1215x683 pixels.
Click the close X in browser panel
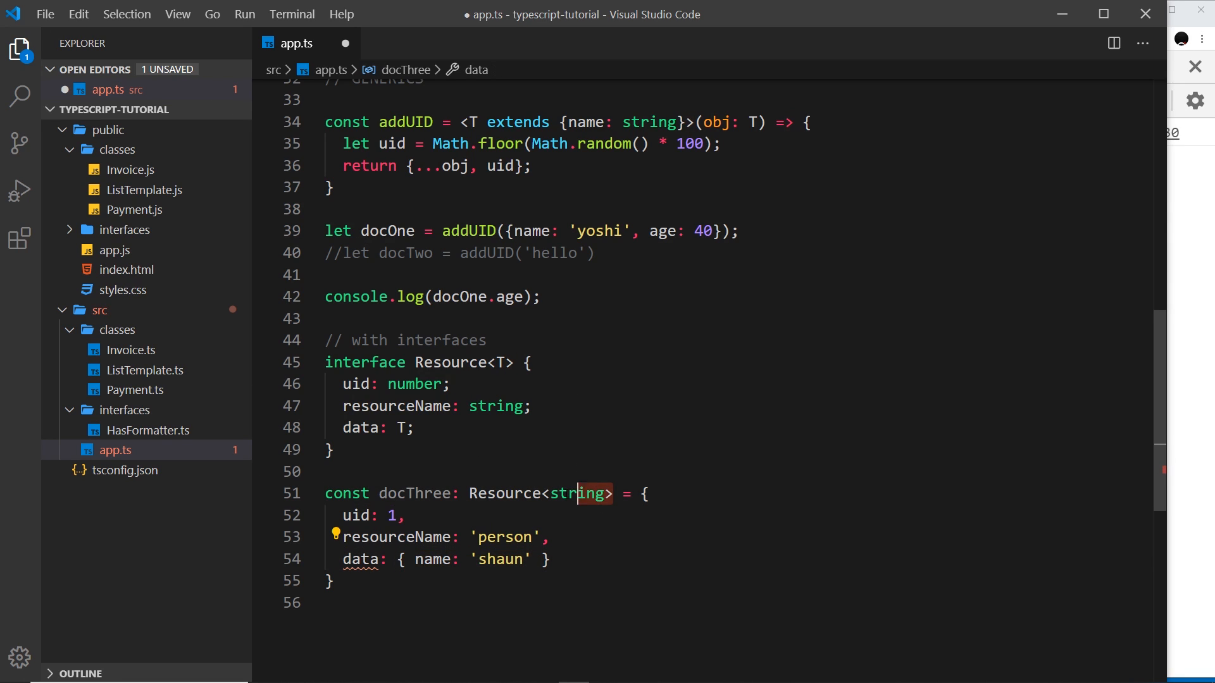(x=1195, y=66)
